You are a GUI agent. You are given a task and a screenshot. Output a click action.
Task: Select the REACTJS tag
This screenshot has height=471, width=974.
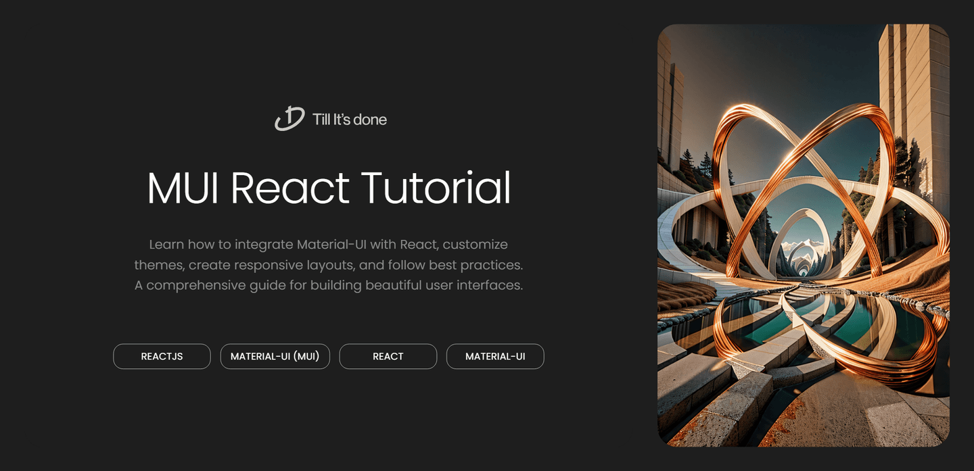point(162,356)
